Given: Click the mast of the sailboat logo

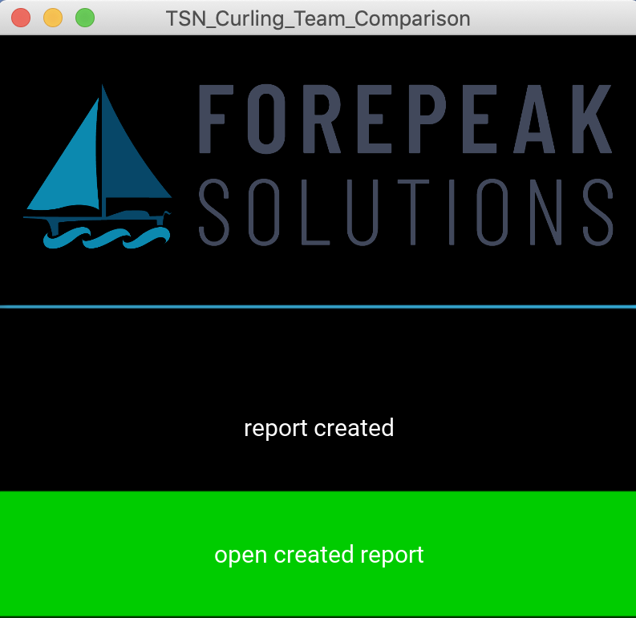Looking at the screenshot, I should [102, 152].
